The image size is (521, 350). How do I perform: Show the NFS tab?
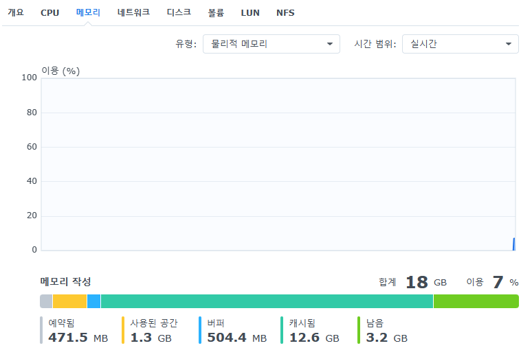(285, 13)
